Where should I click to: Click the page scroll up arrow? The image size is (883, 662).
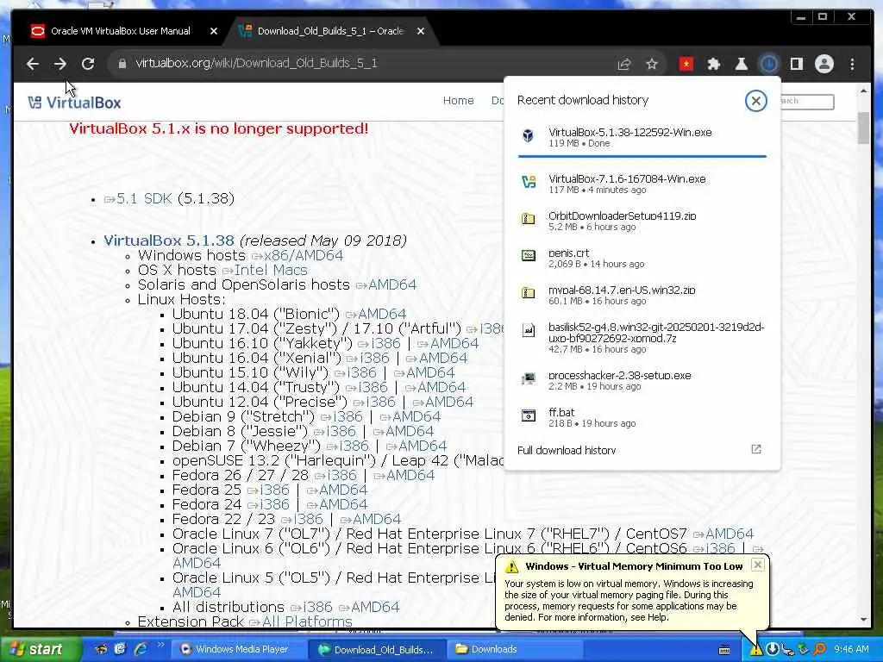point(863,91)
